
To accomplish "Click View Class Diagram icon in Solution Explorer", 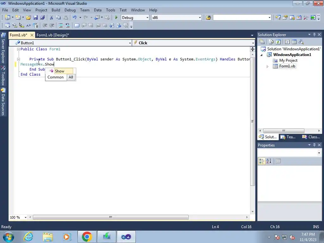I will [x=301, y=42].
